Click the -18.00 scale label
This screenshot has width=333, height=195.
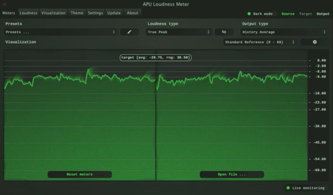point(320,93)
